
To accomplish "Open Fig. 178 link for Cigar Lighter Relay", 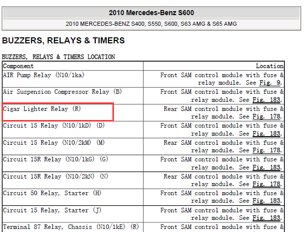I will (267, 117).
